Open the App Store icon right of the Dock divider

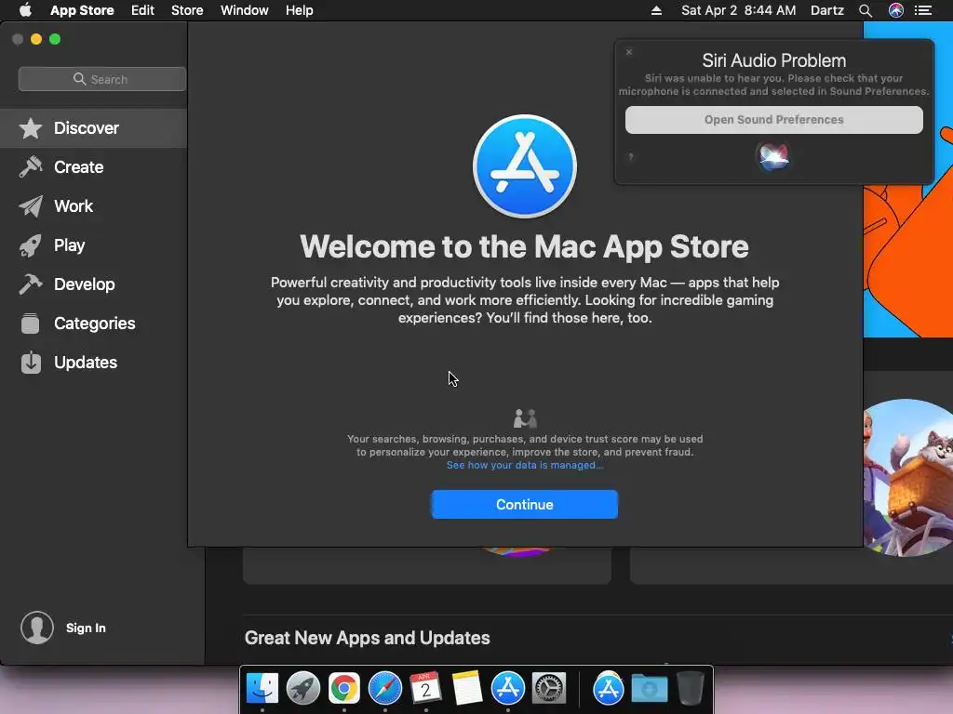pos(609,688)
